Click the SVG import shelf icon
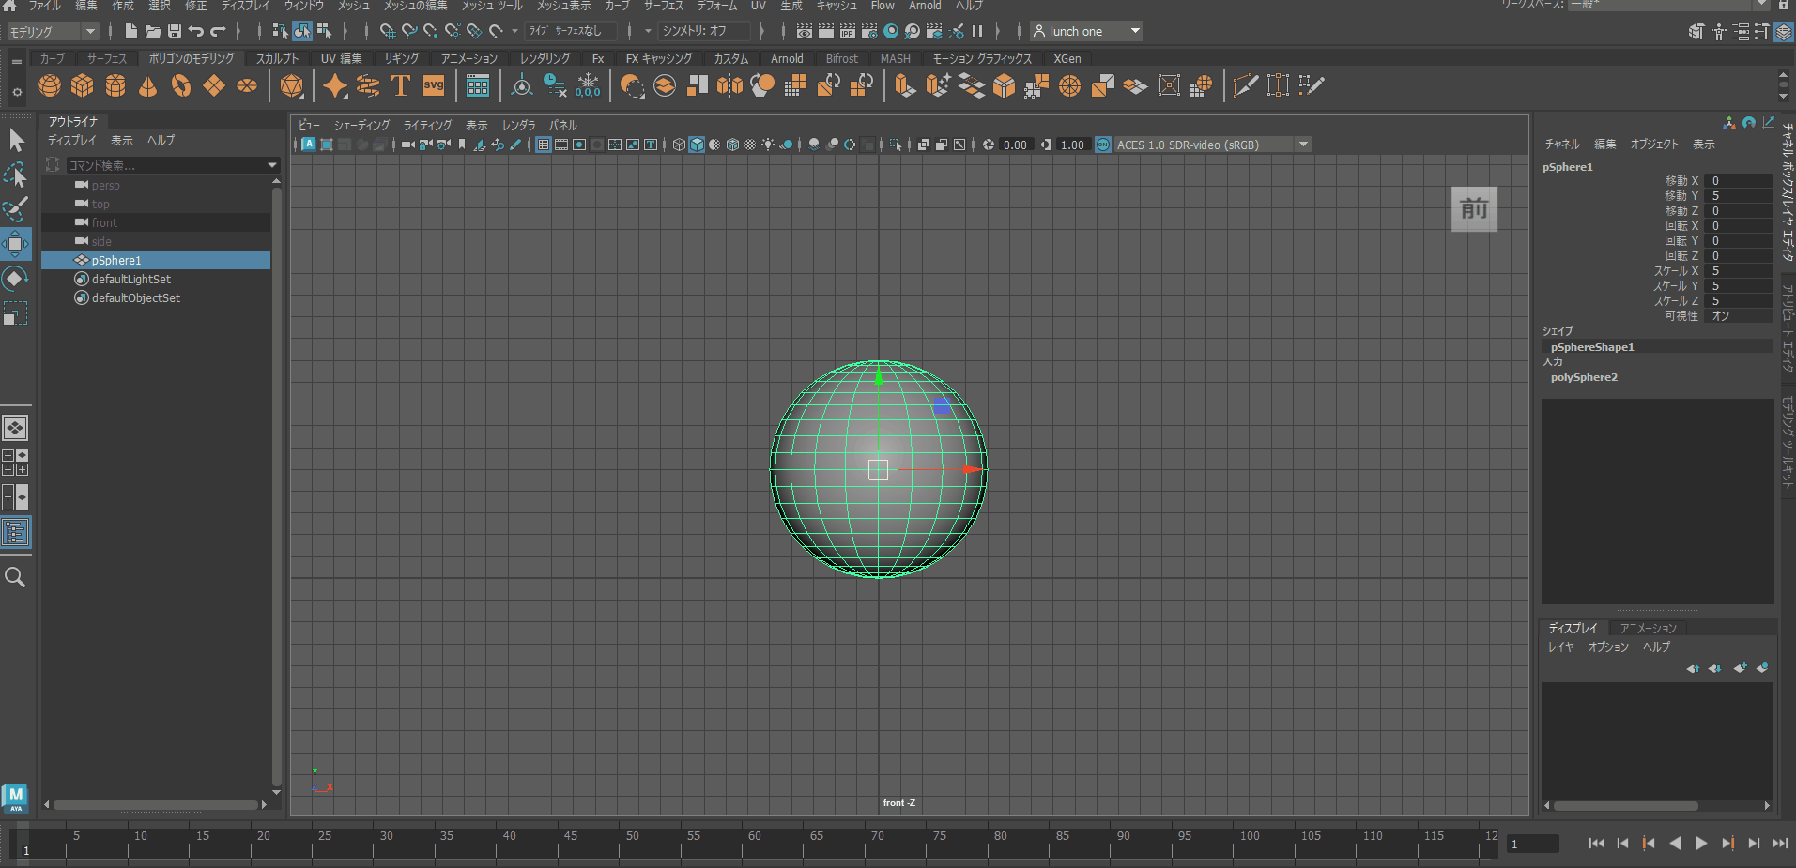The height and width of the screenshot is (868, 1796). (433, 86)
